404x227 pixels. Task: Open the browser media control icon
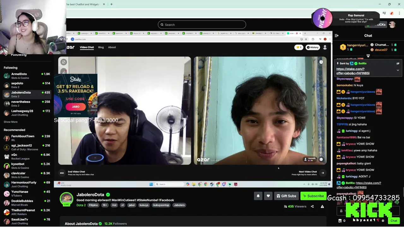[x=384, y=13]
